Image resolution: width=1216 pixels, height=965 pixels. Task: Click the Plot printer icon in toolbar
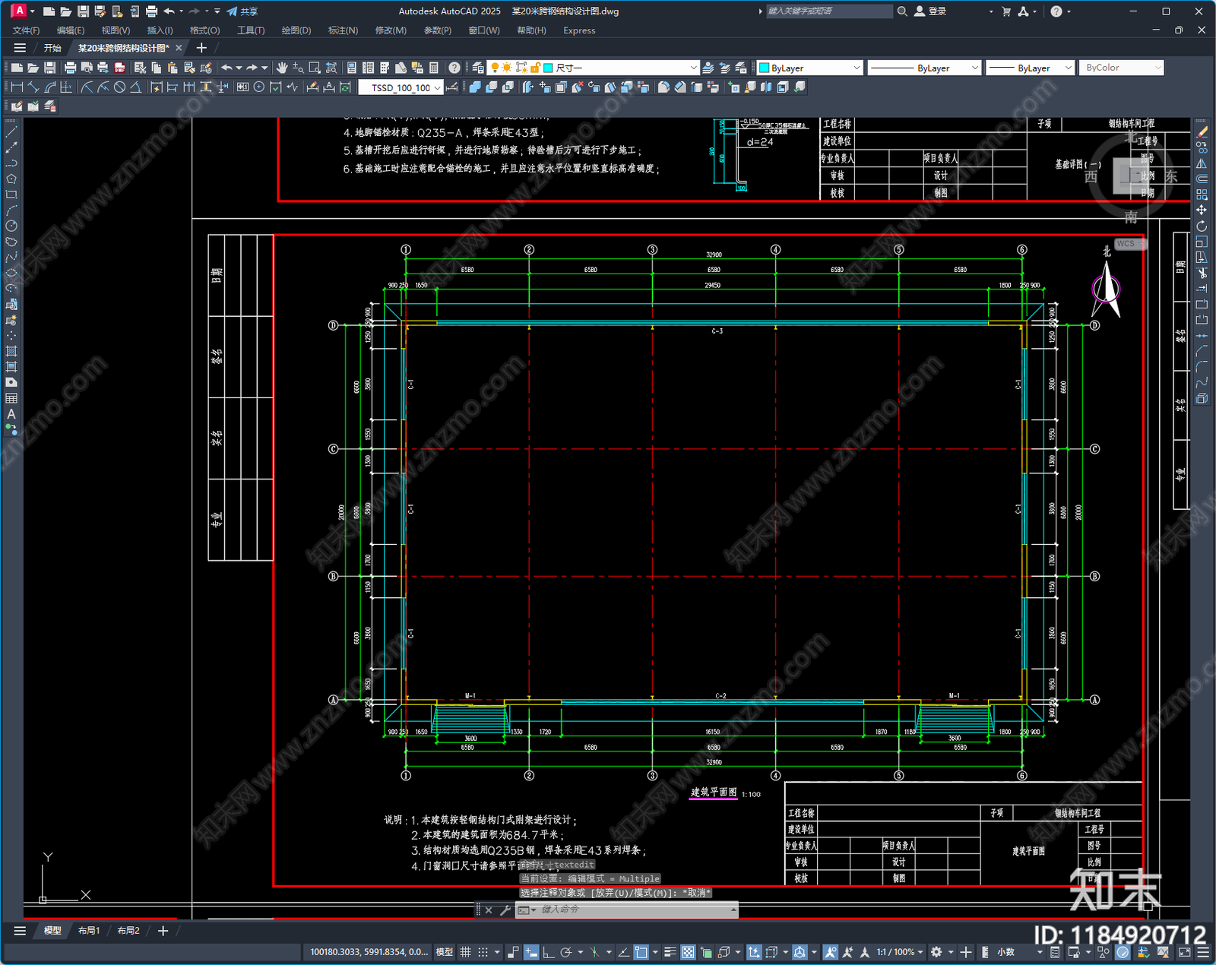70,68
